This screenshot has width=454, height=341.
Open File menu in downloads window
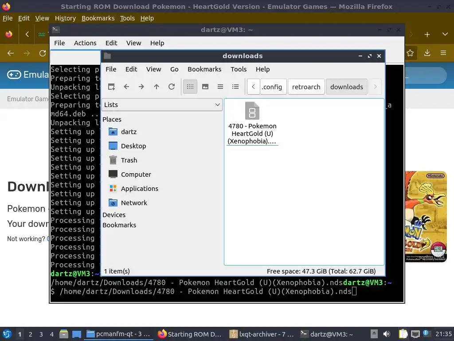point(111,69)
